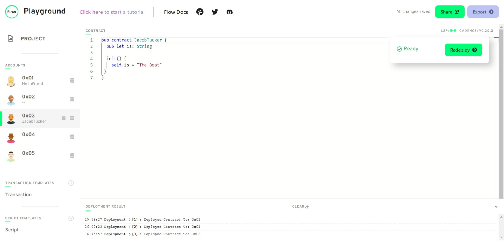Select the 0x04 account avatar
The width and height of the screenshot is (504, 244).
11,138
